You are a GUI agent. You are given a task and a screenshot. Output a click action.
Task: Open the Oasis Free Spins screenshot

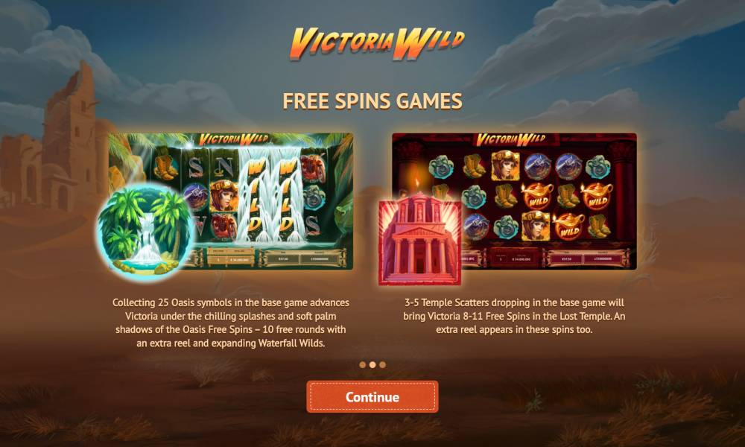[x=231, y=201]
